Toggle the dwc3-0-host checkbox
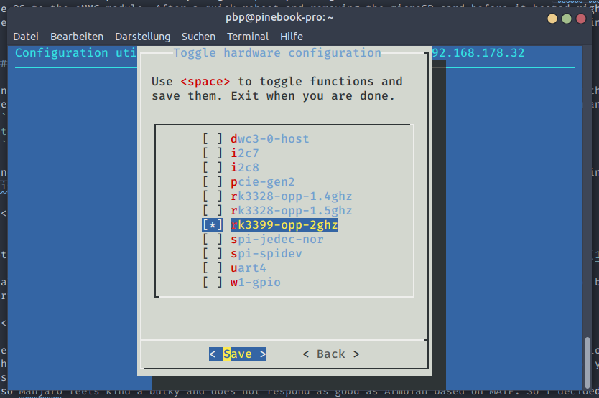The height and width of the screenshot is (398, 599). tap(213, 139)
